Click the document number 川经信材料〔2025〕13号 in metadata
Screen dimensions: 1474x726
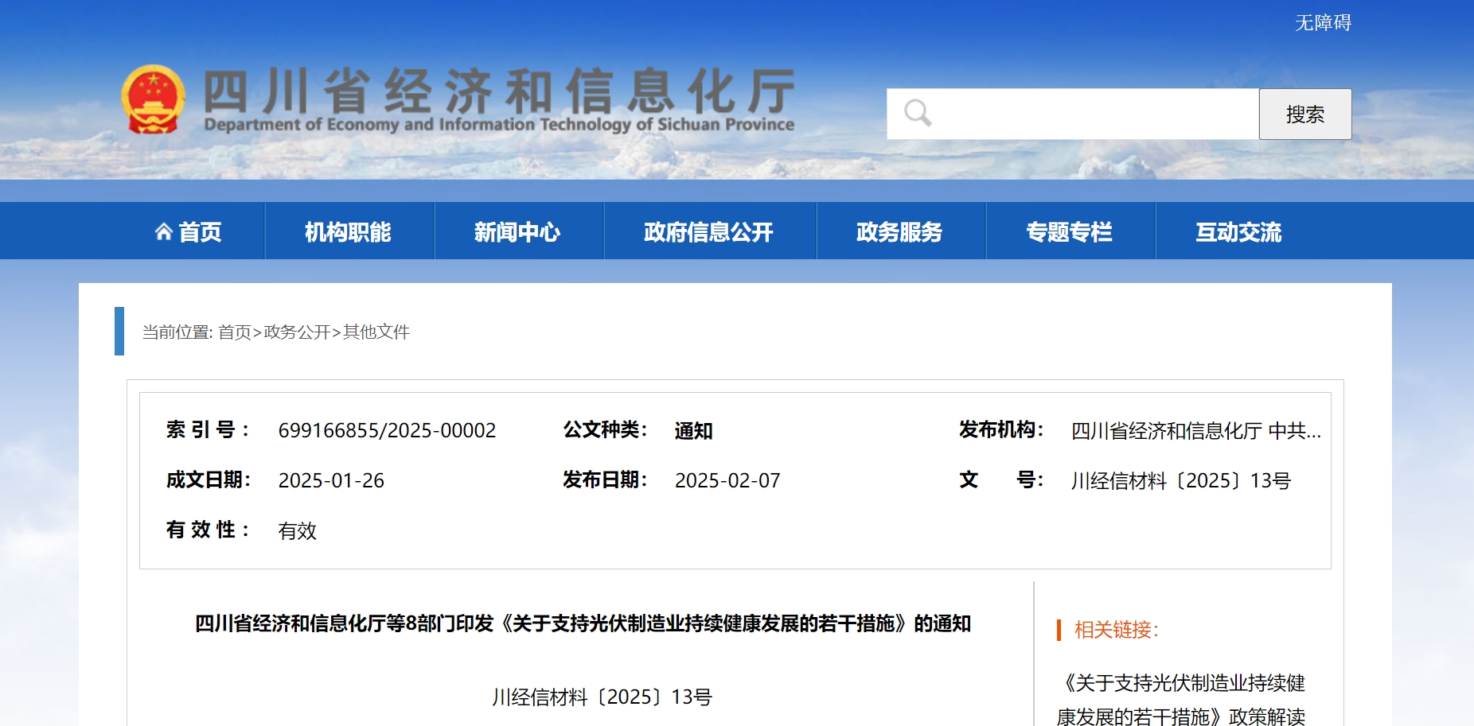[1180, 480]
